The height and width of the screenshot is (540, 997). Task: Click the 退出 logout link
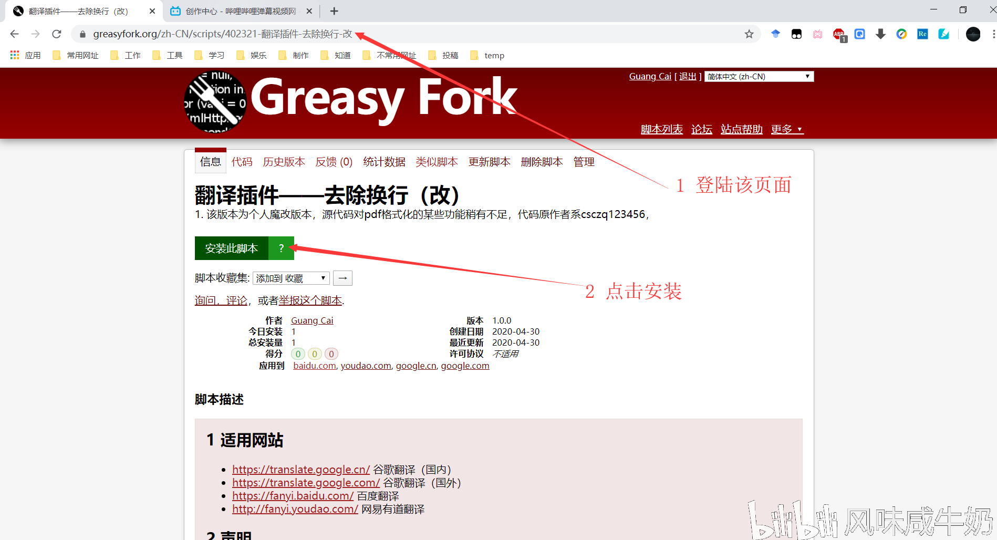click(688, 77)
